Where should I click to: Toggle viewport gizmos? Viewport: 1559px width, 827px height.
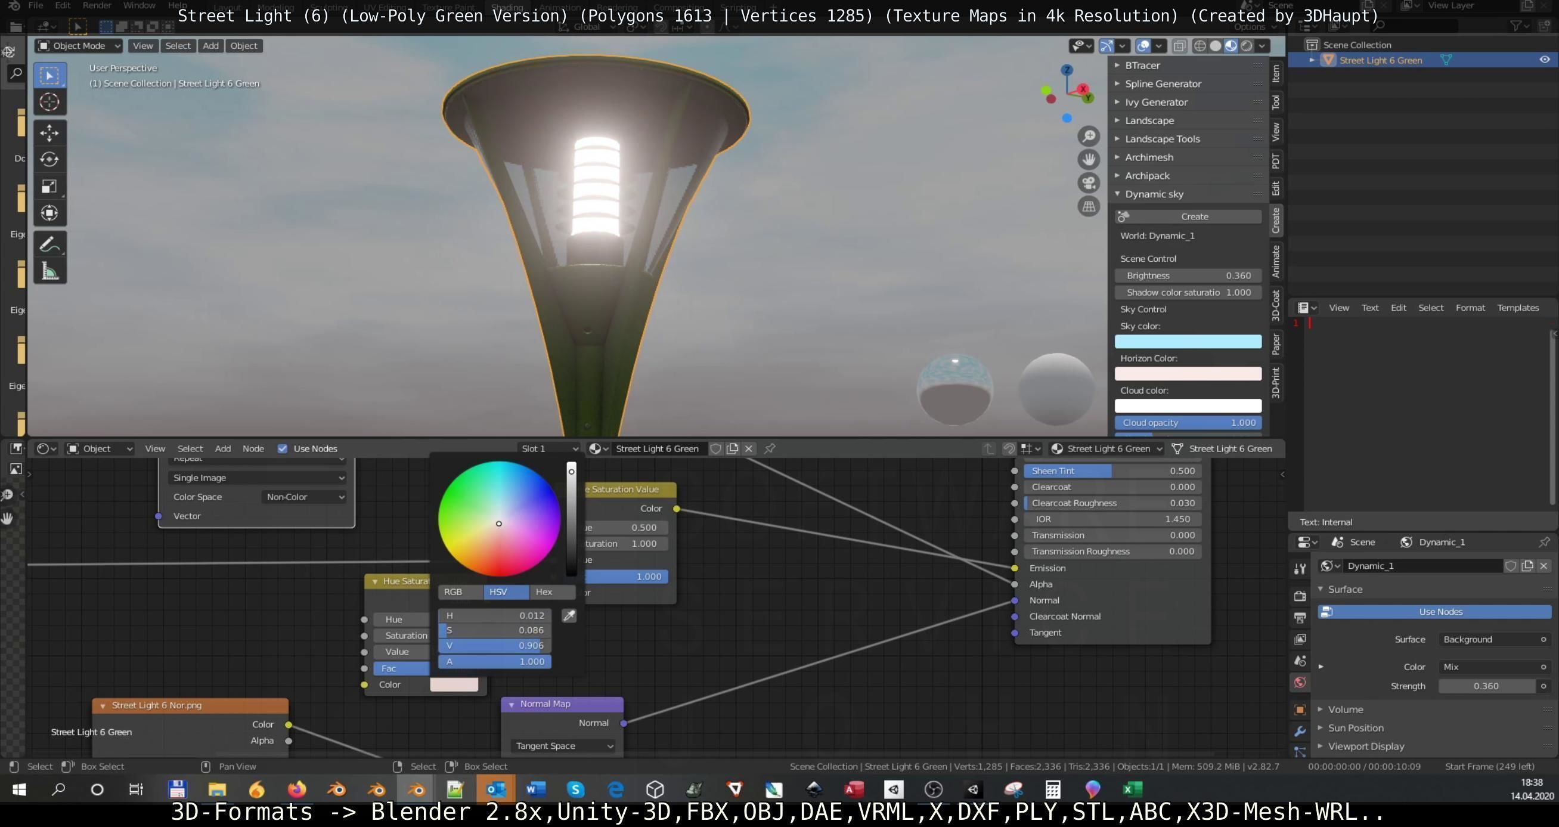1107,46
